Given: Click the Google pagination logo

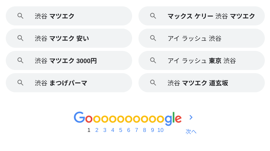Looking at the screenshot, I should [x=127, y=118].
